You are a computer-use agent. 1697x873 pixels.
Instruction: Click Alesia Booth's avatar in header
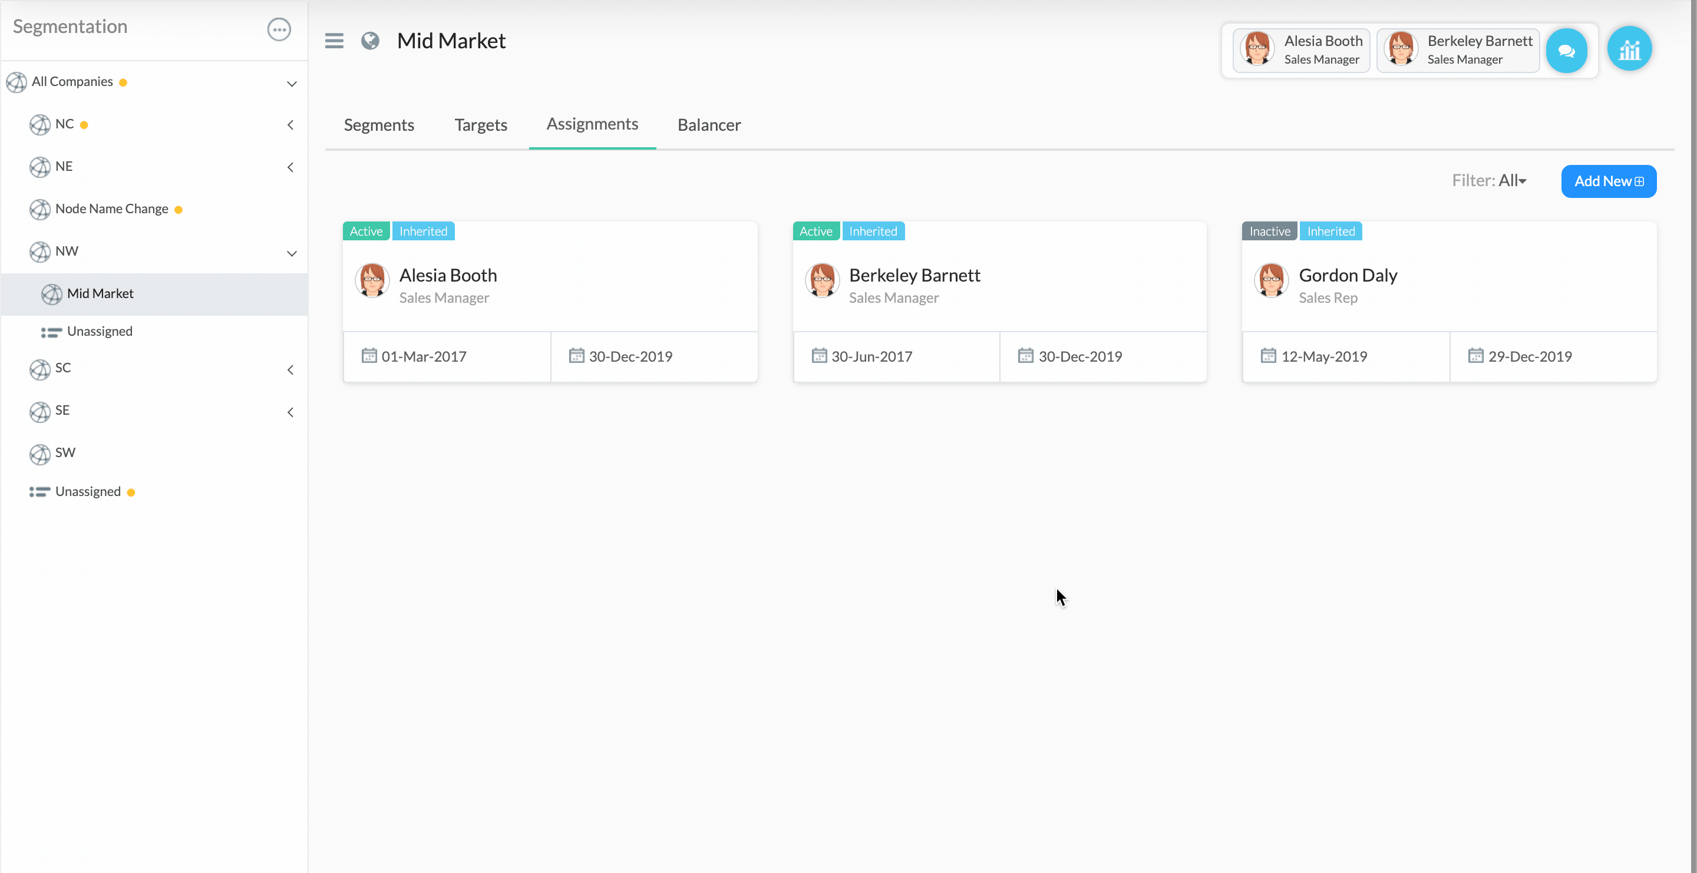click(x=1257, y=49)
